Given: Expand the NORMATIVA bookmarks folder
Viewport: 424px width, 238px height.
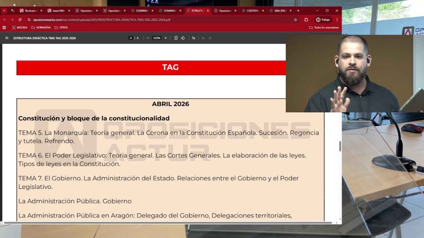Looking at the screenshot, I should click(43, 27).
